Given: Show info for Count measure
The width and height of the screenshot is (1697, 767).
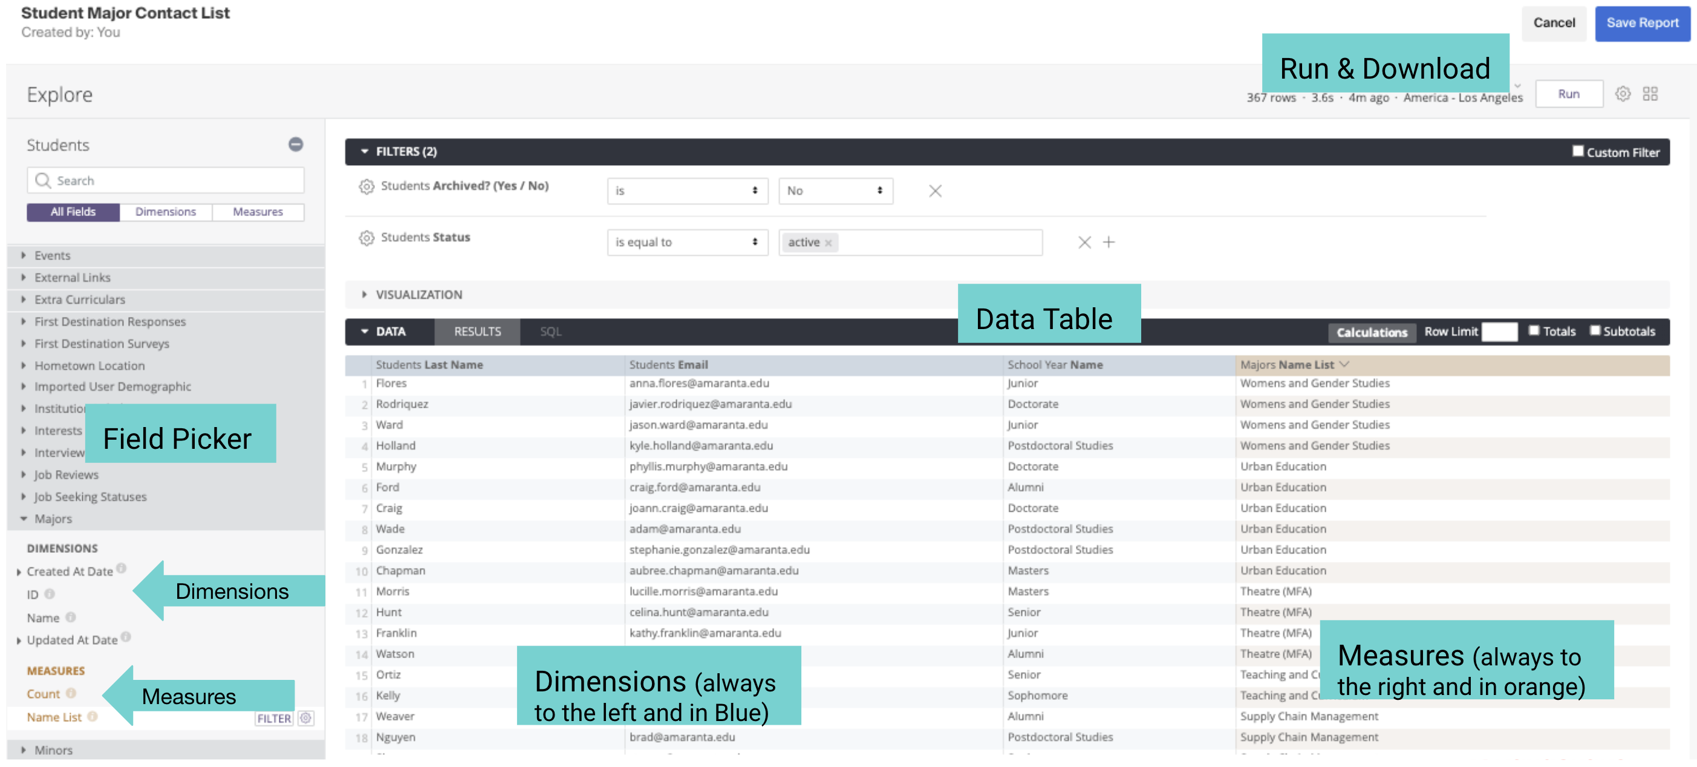Looking at the screenshot, I should (71, 693).
